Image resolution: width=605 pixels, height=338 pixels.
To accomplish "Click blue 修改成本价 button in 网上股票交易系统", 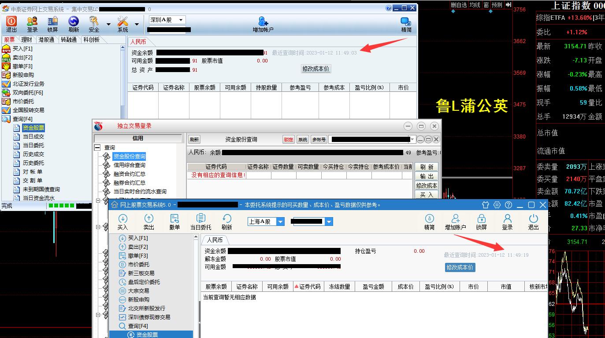I will [x=460, y=267].
